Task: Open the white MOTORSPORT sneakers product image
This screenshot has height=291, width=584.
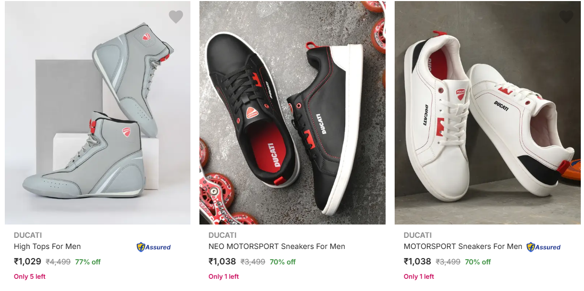Action: (487, 113)
